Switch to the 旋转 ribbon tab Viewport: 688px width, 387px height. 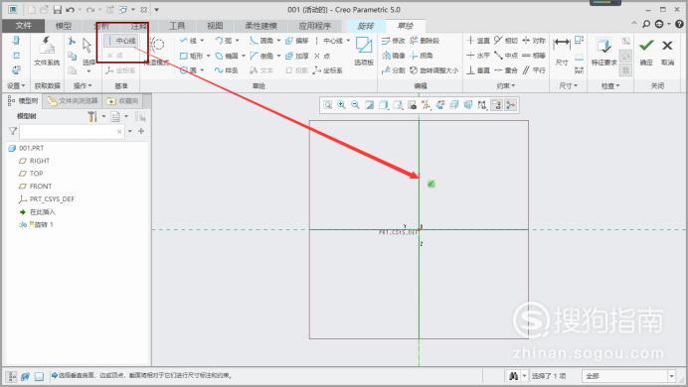pos(366,26)
